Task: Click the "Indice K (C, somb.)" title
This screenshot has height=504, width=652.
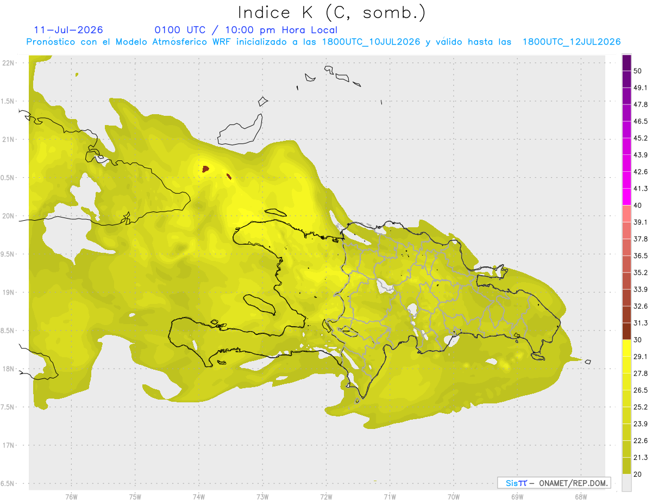Action: pyautogui.click(x=331, y=12)
